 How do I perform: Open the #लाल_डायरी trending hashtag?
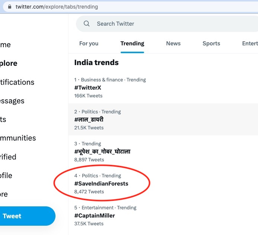point(163,119)
